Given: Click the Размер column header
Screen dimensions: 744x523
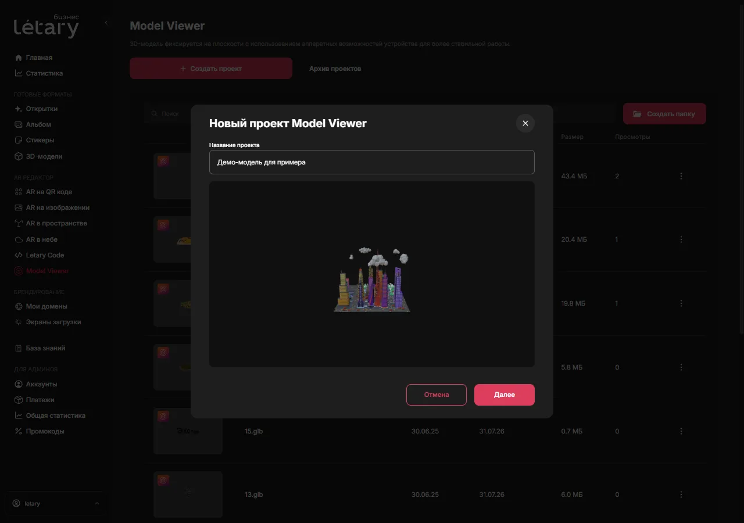Looking at the screenshot, I should [x=572, y=137].
